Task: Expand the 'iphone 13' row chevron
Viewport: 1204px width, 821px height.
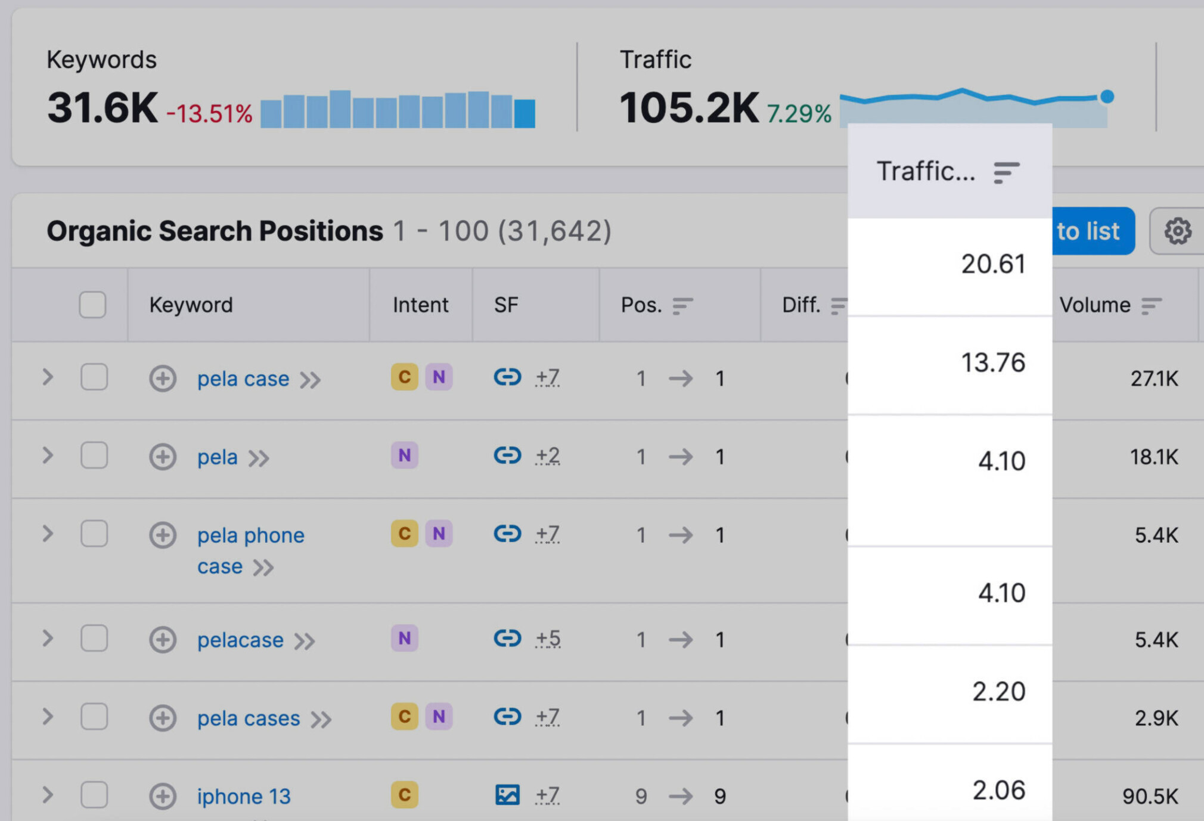Action: click(48, 795)
